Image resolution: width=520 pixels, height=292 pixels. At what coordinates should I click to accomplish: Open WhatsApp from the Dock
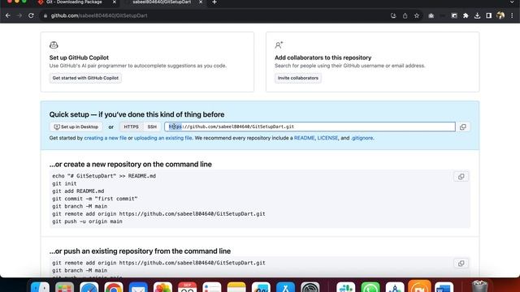pos(370,287)
